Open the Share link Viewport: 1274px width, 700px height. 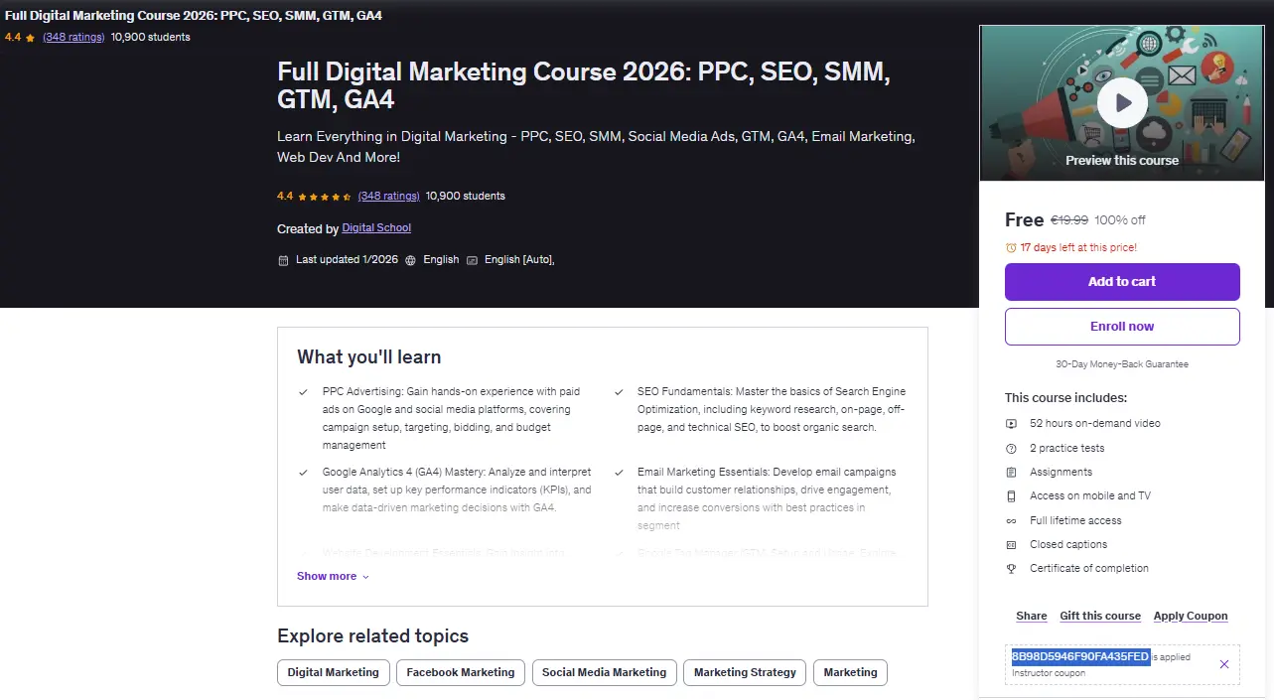[x=1032, y=616]
